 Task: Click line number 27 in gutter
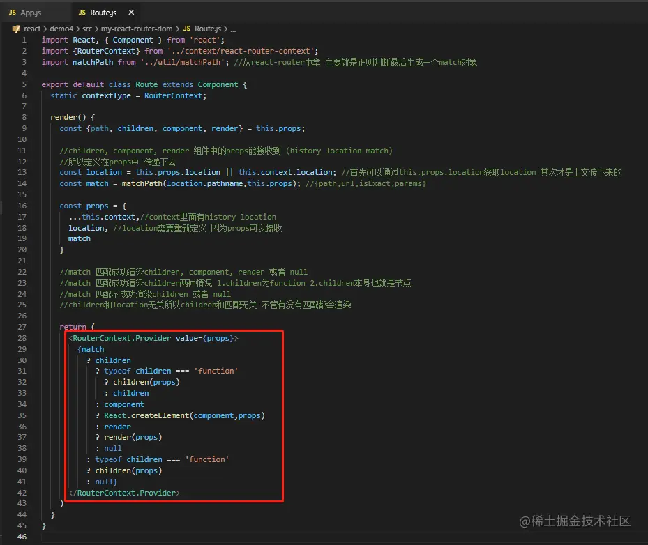pos(22,327)
